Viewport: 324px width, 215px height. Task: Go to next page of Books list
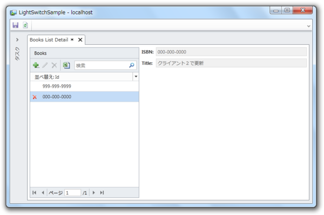pos(93,193)
